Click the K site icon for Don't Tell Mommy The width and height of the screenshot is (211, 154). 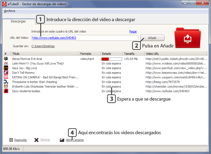[x=6, y=72]
